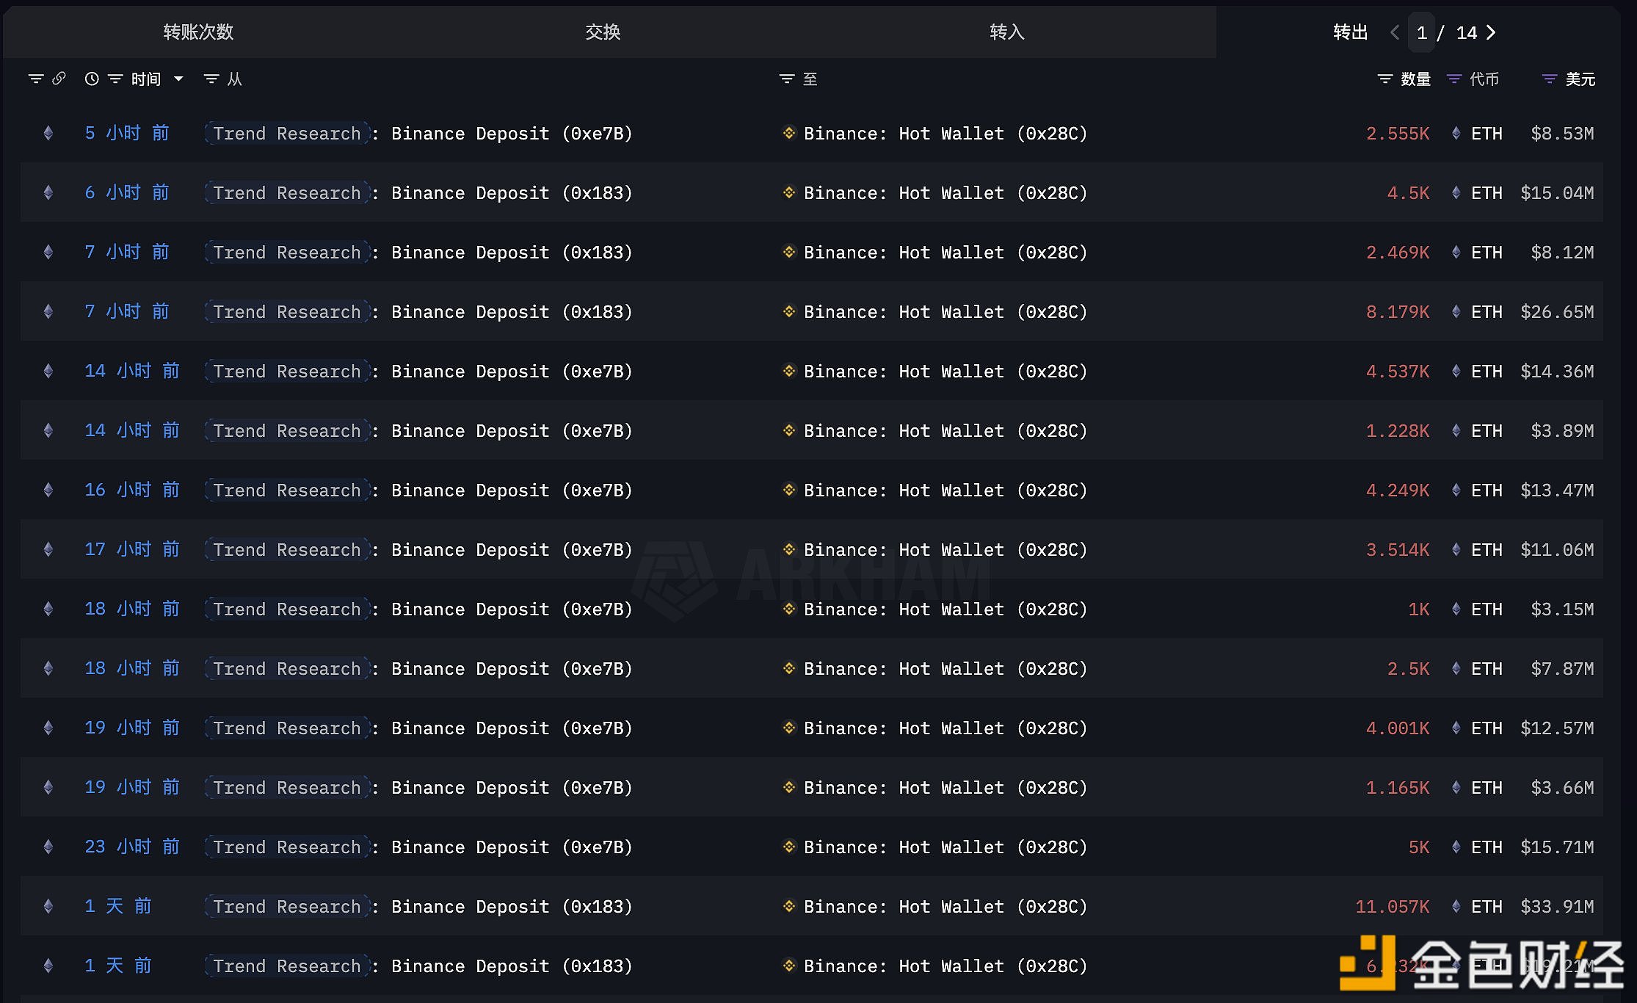Expand the 时间 sort dropdown arrow
The height and width of the screenshot is (1003, 1637).
coord(178,79)
